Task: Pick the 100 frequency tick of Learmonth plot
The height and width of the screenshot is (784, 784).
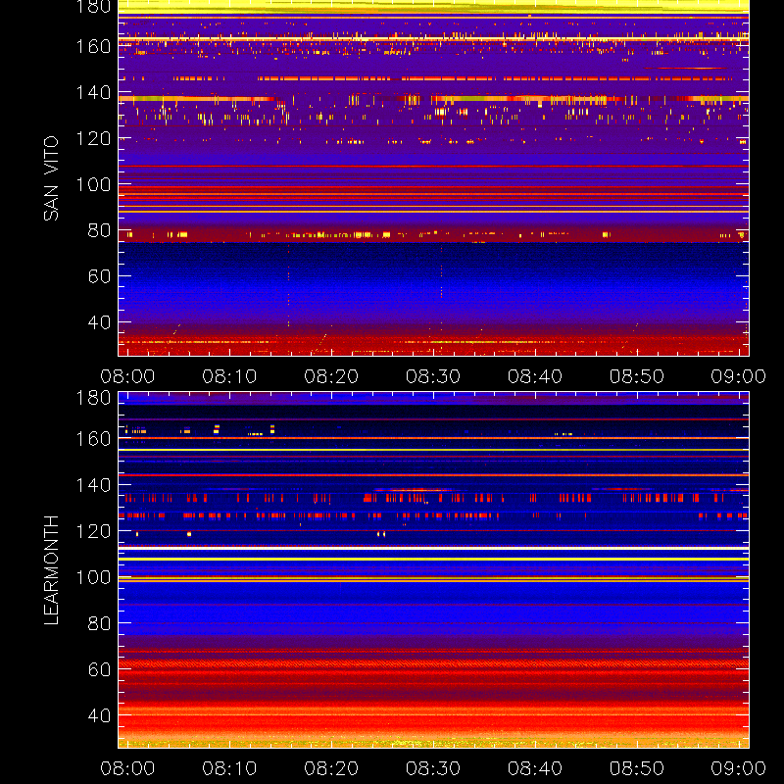Action: [93, 577]
